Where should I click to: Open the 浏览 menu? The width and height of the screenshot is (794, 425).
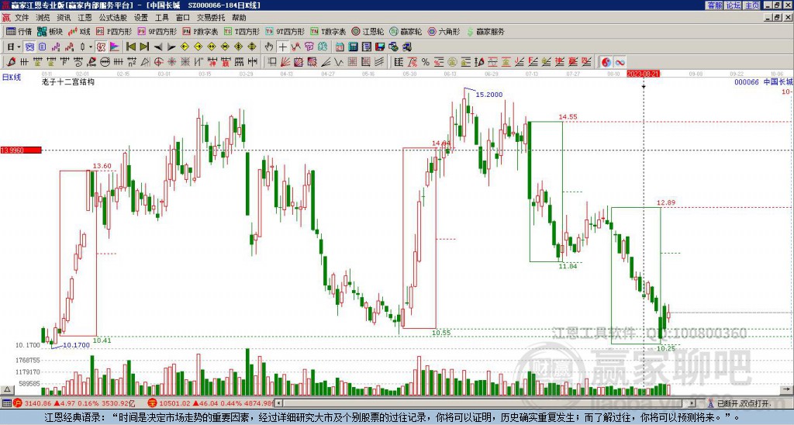point(43,18)
